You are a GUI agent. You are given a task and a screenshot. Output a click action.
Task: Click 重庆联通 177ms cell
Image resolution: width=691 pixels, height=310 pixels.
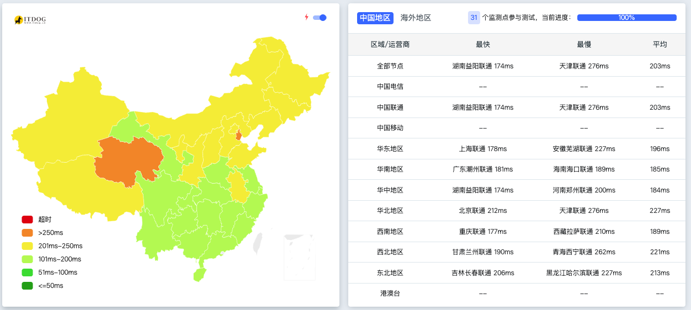pos(483,232)
